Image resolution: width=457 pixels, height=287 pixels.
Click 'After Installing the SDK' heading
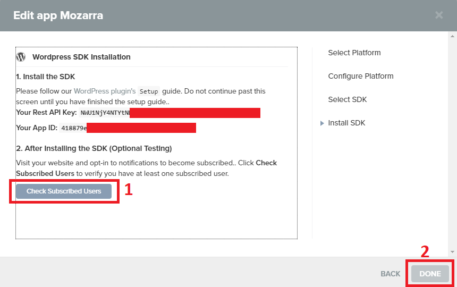tap(94, 148)
